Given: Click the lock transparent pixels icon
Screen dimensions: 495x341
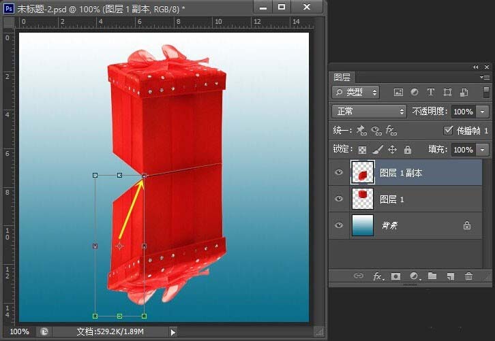Looking at the screenshot, I should (x=363, y=150).
